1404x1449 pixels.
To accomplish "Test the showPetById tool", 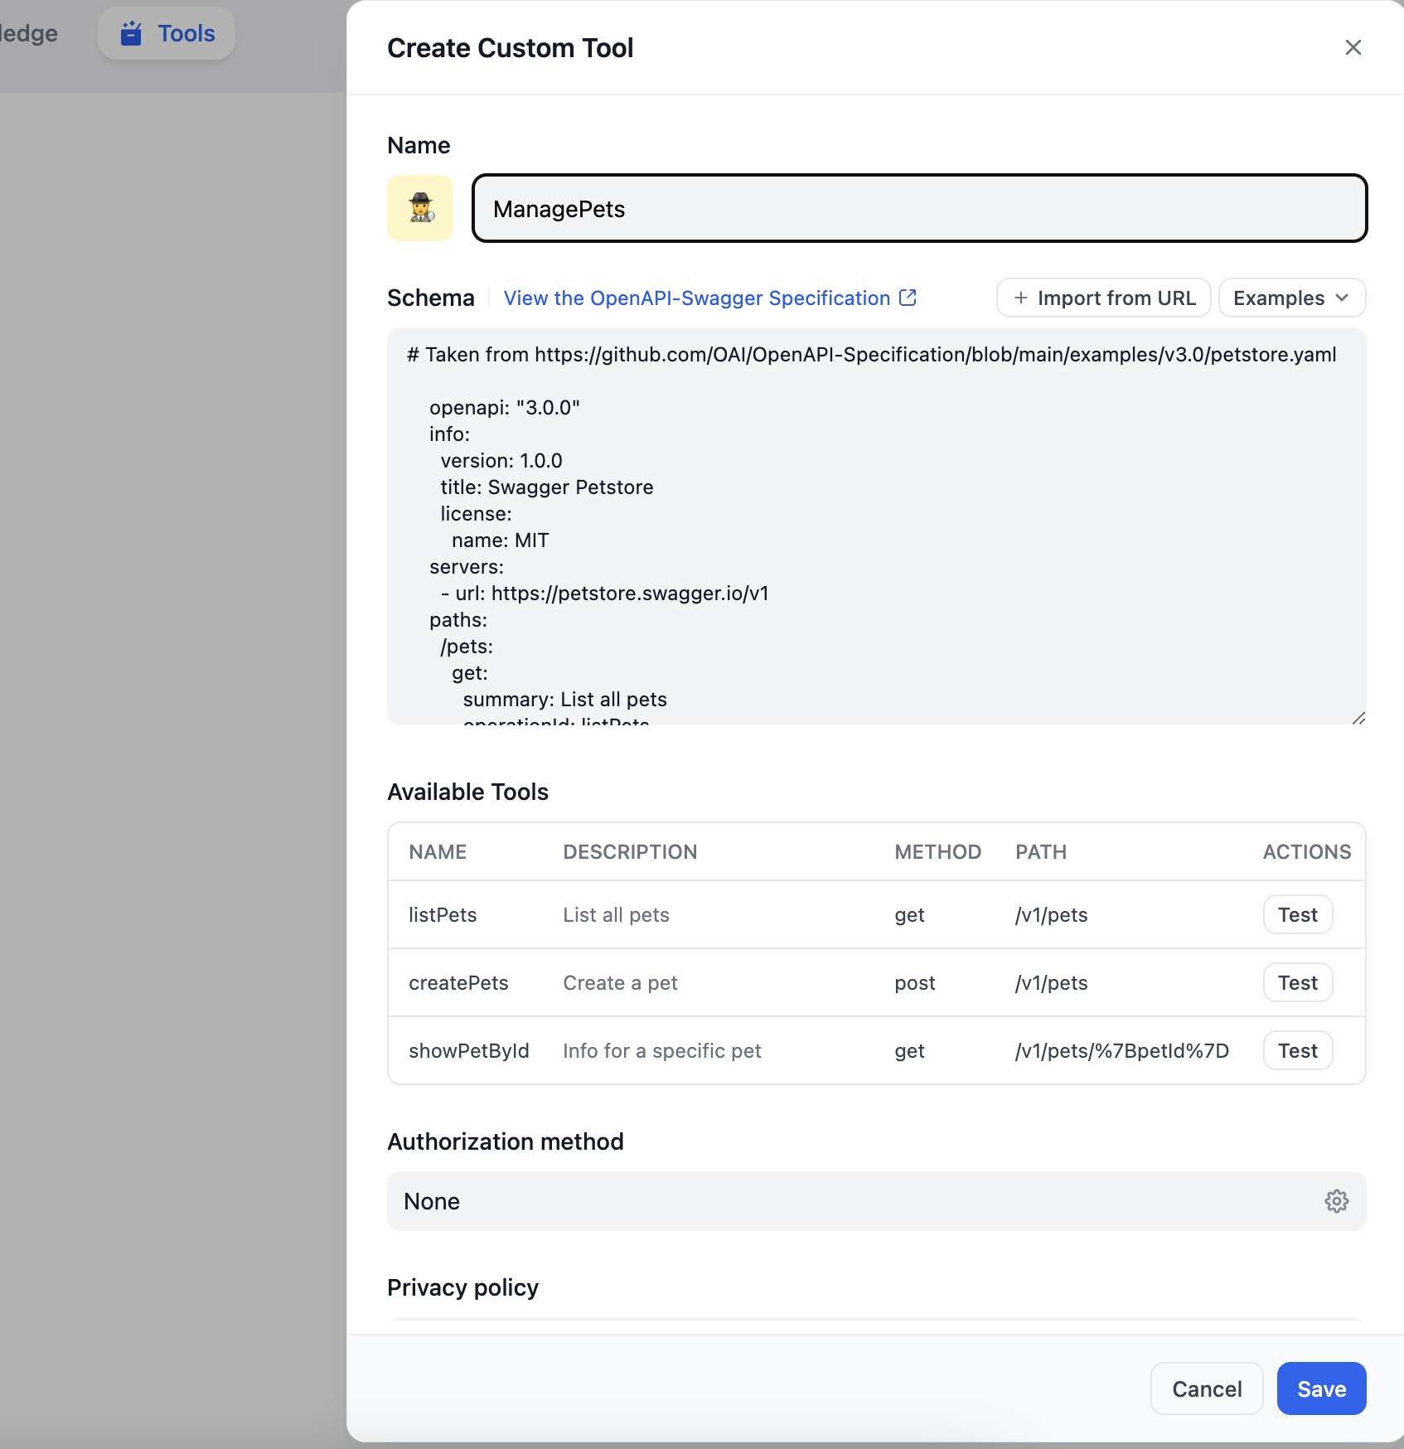I will pos(1297,1050).
